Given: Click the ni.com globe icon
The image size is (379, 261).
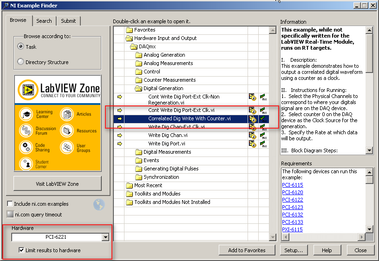Looking at the screenshot, I should point(99,204).
